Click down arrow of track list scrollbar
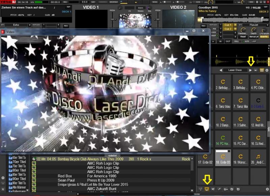Viewport: 270px width, 196px height. (192, 190)
